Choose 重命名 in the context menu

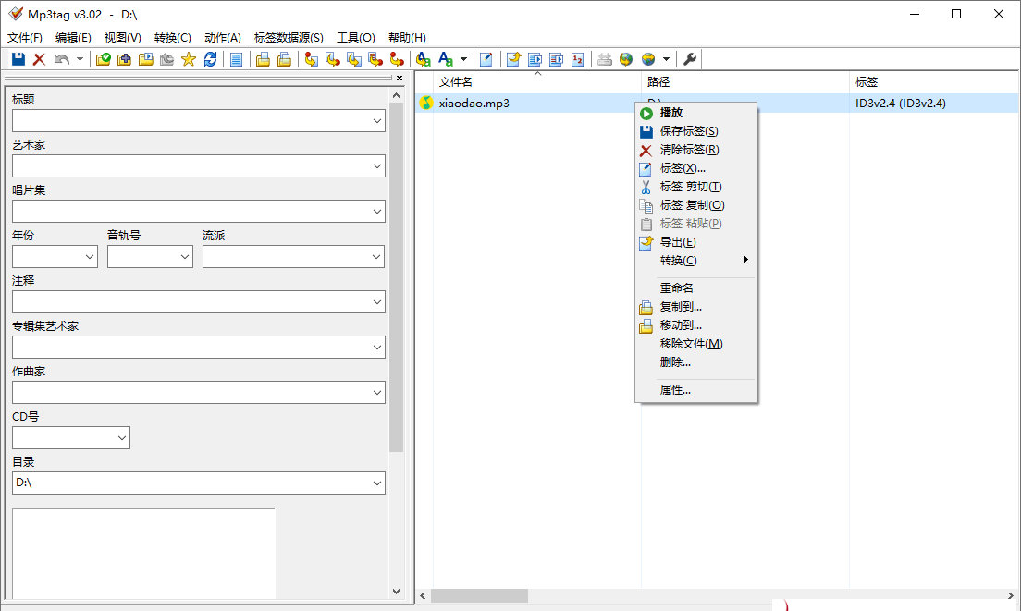pos(676,288)
